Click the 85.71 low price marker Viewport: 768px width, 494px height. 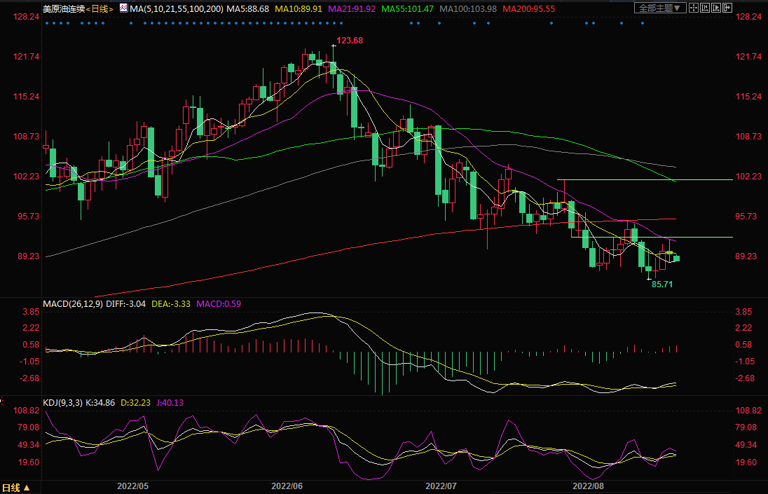(663, 284)
